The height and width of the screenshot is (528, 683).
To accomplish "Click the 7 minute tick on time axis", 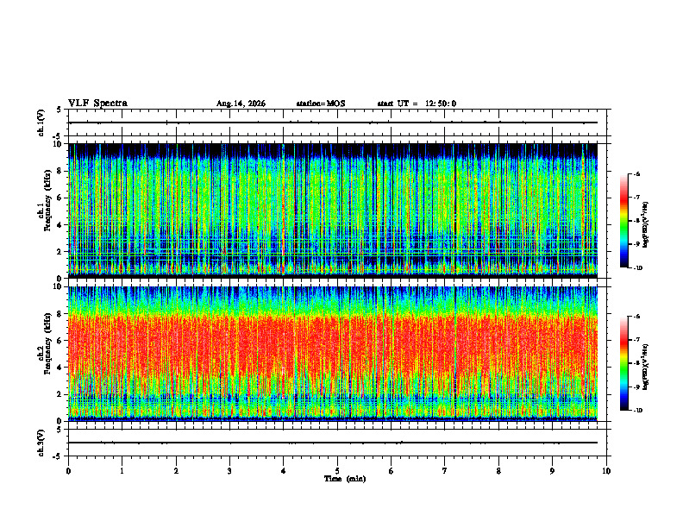I will (445, 471).
